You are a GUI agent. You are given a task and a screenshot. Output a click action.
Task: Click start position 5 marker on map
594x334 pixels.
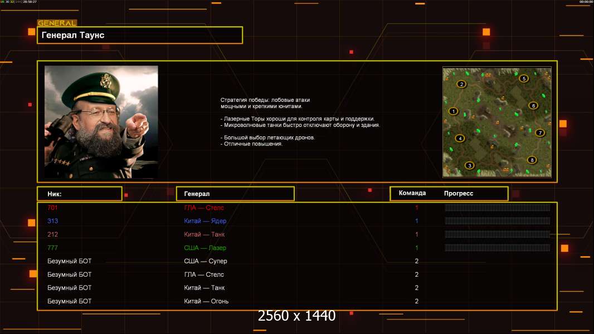(523, 78)
